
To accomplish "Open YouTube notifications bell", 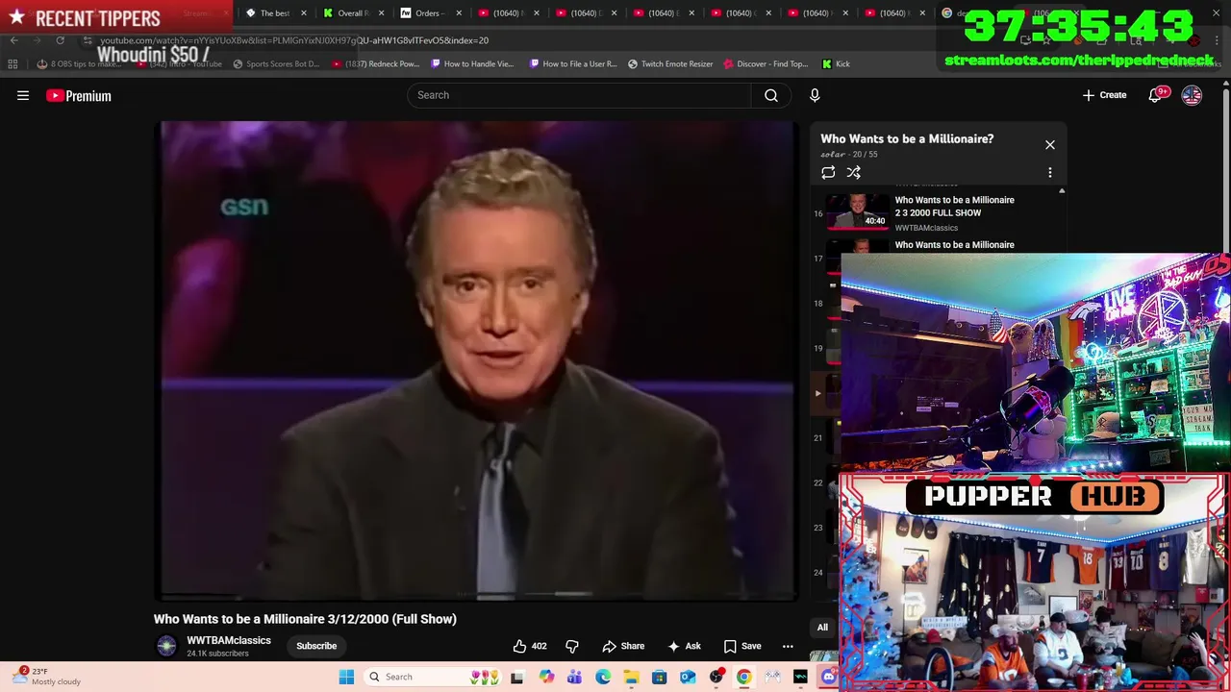I will pos(1155,95).
